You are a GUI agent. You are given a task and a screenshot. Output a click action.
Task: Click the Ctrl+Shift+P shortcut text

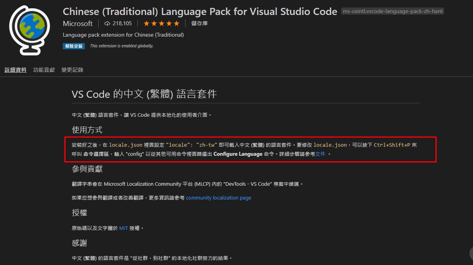click(392, 145)
